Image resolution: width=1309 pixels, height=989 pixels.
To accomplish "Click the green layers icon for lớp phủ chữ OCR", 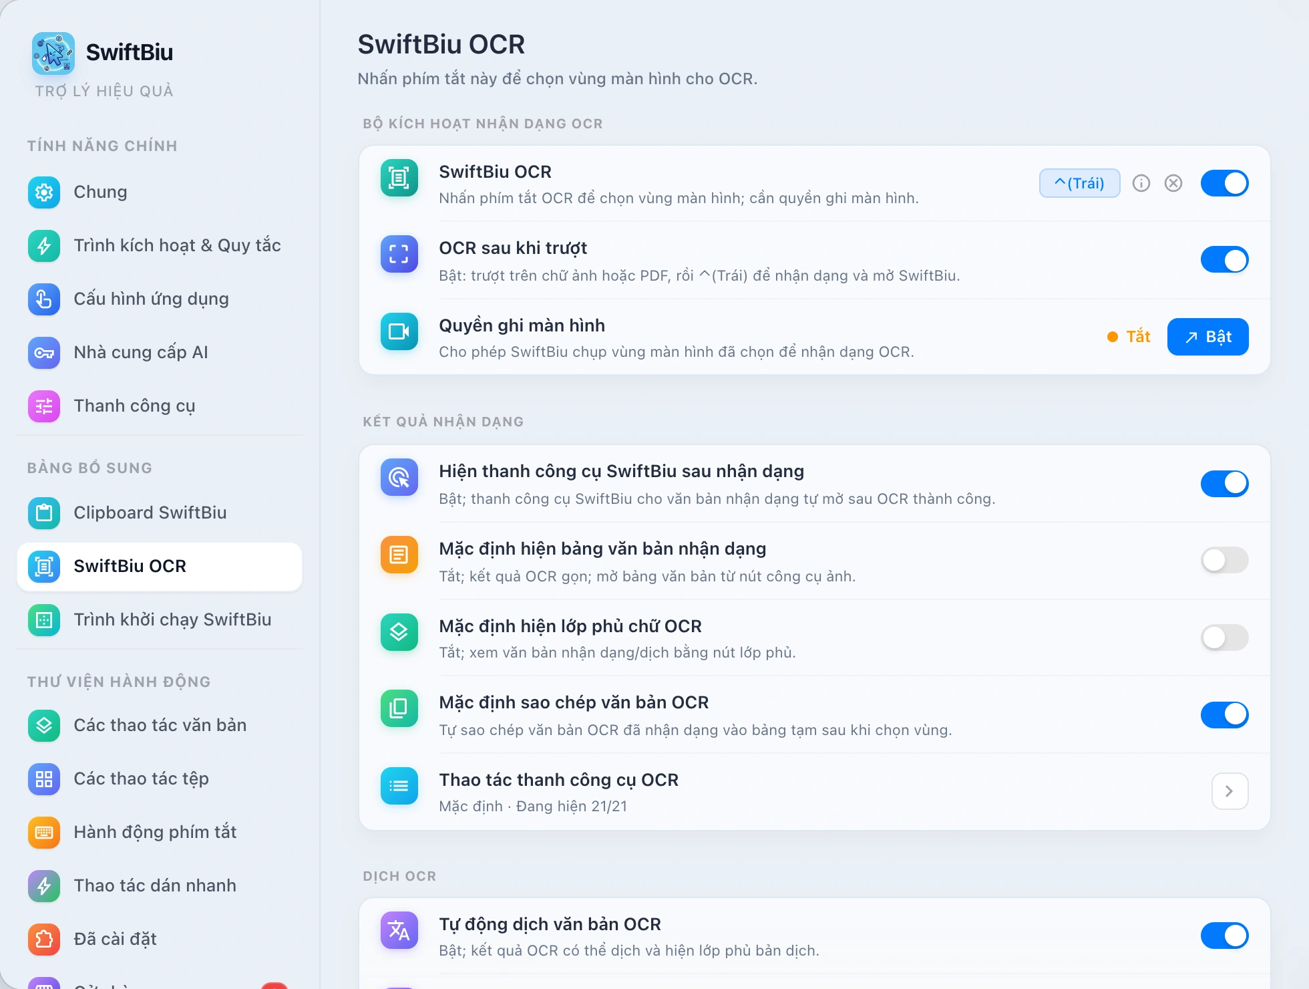I will point(399,632).
